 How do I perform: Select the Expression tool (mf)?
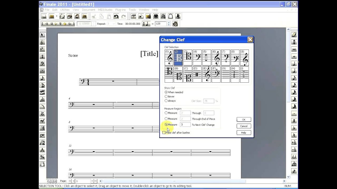tap(42, 121)
